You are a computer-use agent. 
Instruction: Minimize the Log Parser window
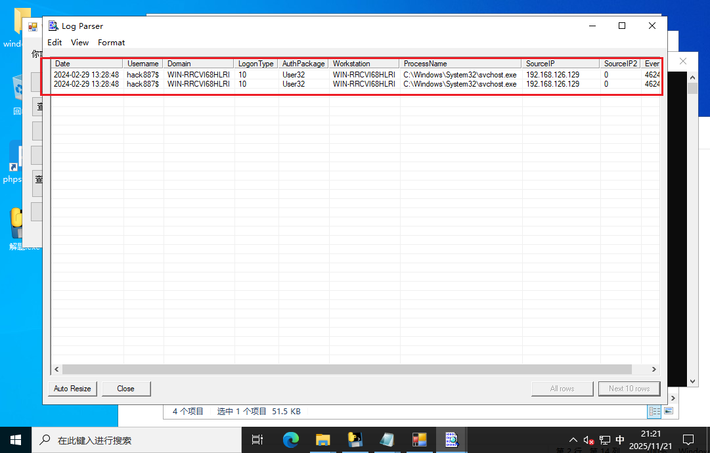592,26
